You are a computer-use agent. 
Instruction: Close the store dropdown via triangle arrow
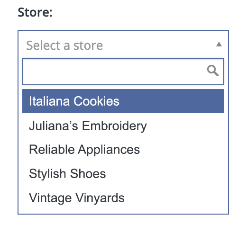coord(219,45)
